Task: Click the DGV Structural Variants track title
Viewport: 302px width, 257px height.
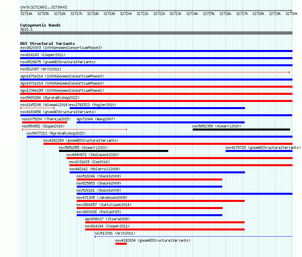Action: pyautogui.click(x=48, y=44)
